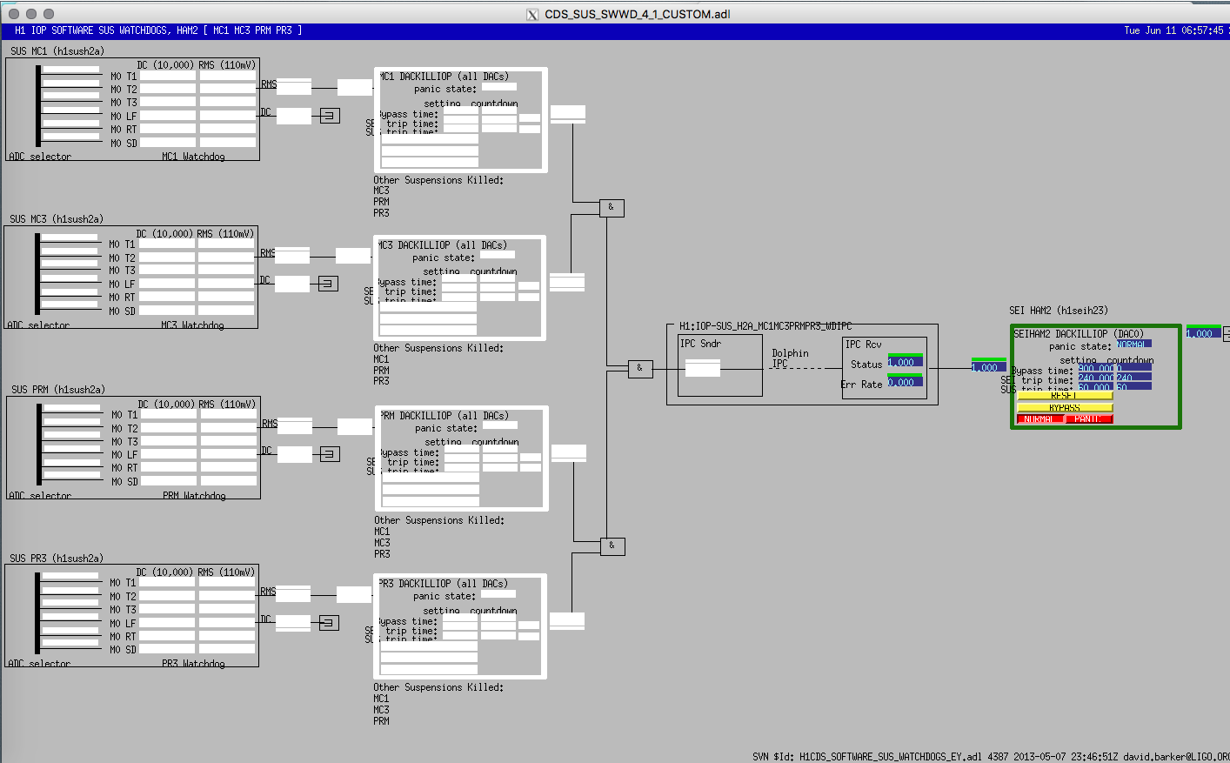The height and width of the screenshot is (763, 1230).
Task: Click the PRM DACKILLIOP panic state field
Action: click(500, 425)
